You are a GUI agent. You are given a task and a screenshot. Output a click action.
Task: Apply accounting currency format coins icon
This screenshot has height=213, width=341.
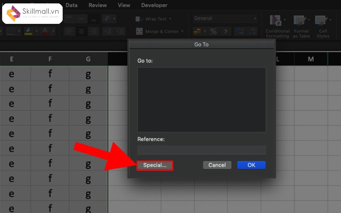[197, 32]
